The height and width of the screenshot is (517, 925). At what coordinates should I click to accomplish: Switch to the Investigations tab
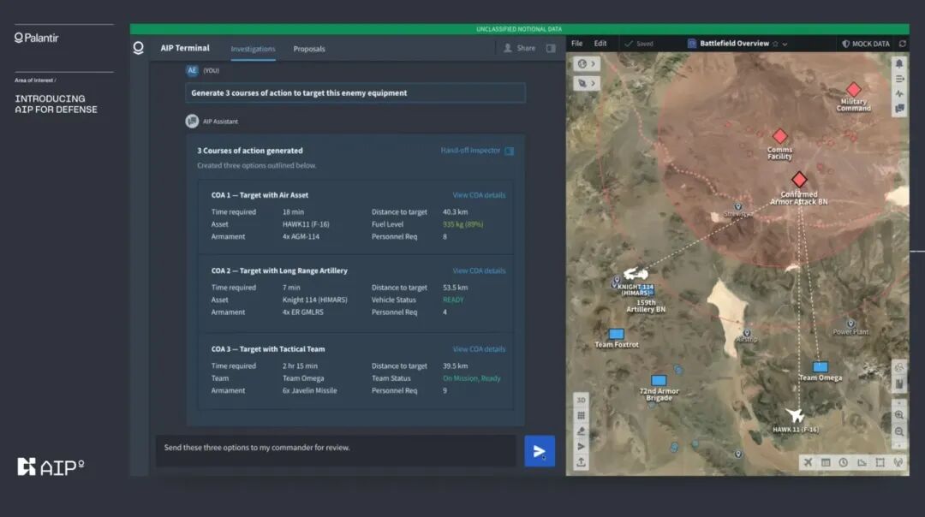253,49
